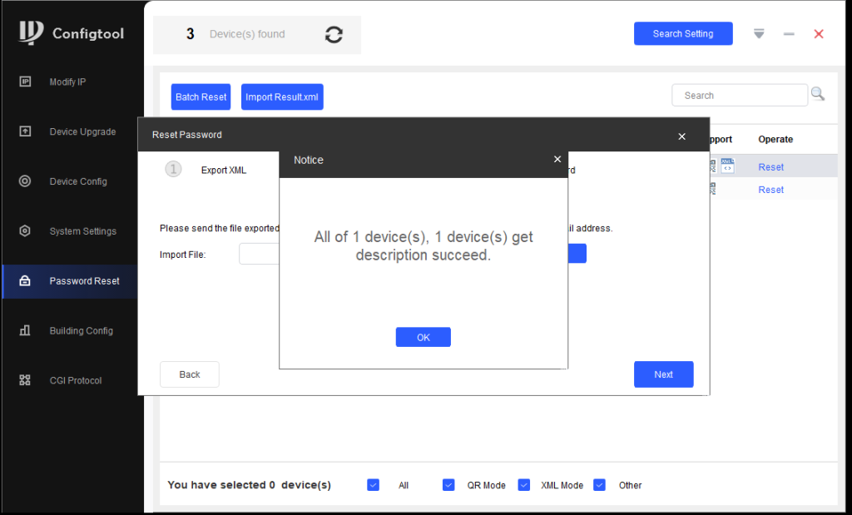Click the Search input field

point(739,96)
